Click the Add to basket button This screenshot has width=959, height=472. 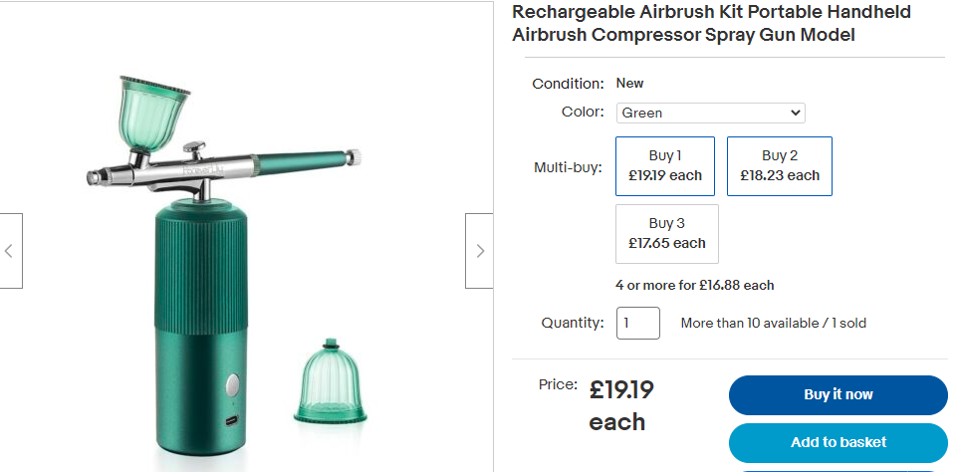(838, 442)
